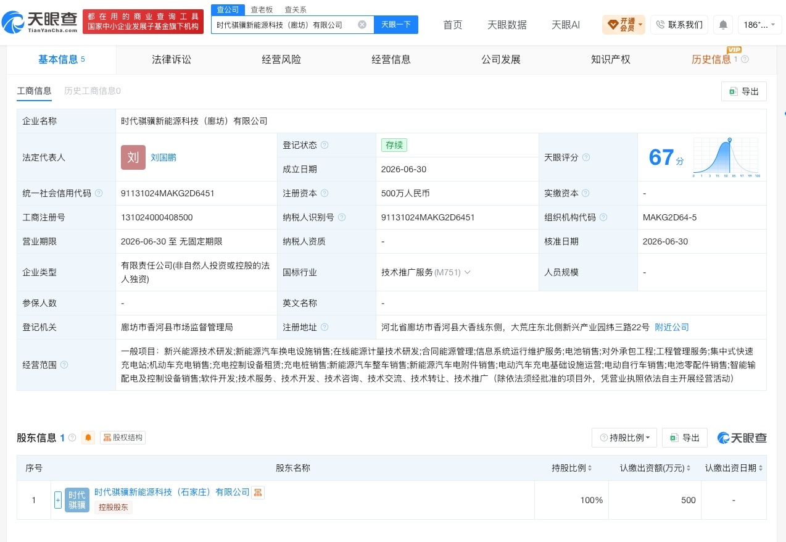786x542 pixels.
Task: Switch to the 公司发展 tab
Action: click(501, 60)
